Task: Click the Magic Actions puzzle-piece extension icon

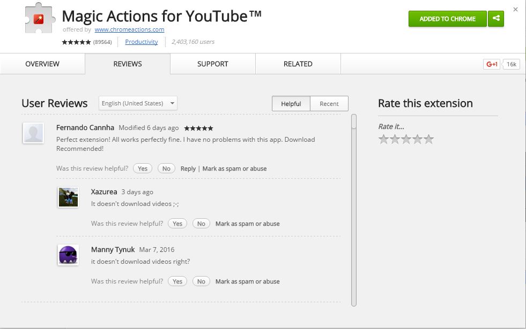Action: pos(40,18)
